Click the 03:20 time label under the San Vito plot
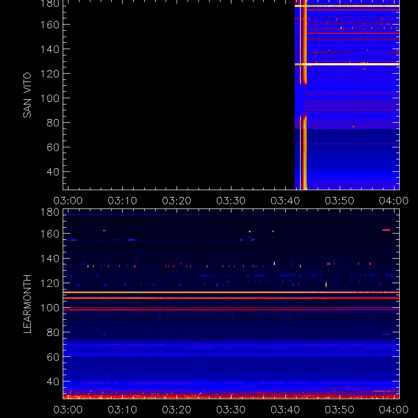Viewport: 418px width, 418px height. (177, 201)
